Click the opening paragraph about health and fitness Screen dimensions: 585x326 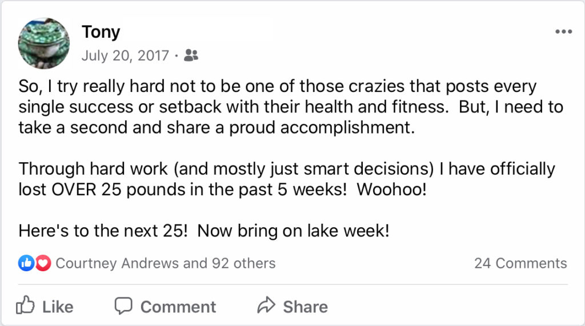click(x=291, y=107)
